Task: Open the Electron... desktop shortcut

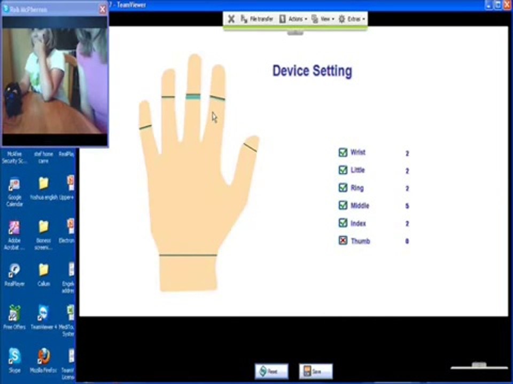Action: click(x=67, y=231)
